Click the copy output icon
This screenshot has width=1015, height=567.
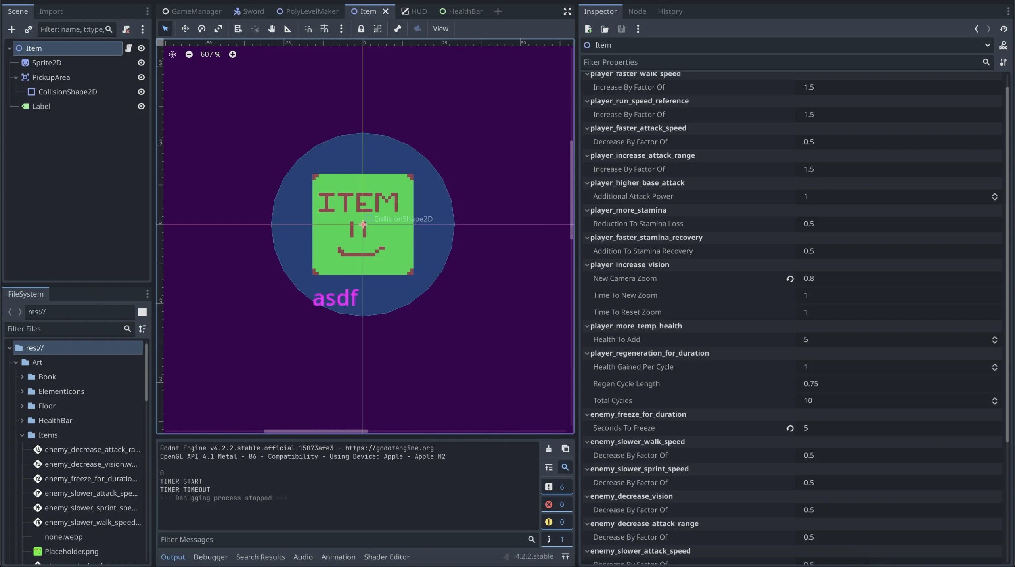coord(565,448)
